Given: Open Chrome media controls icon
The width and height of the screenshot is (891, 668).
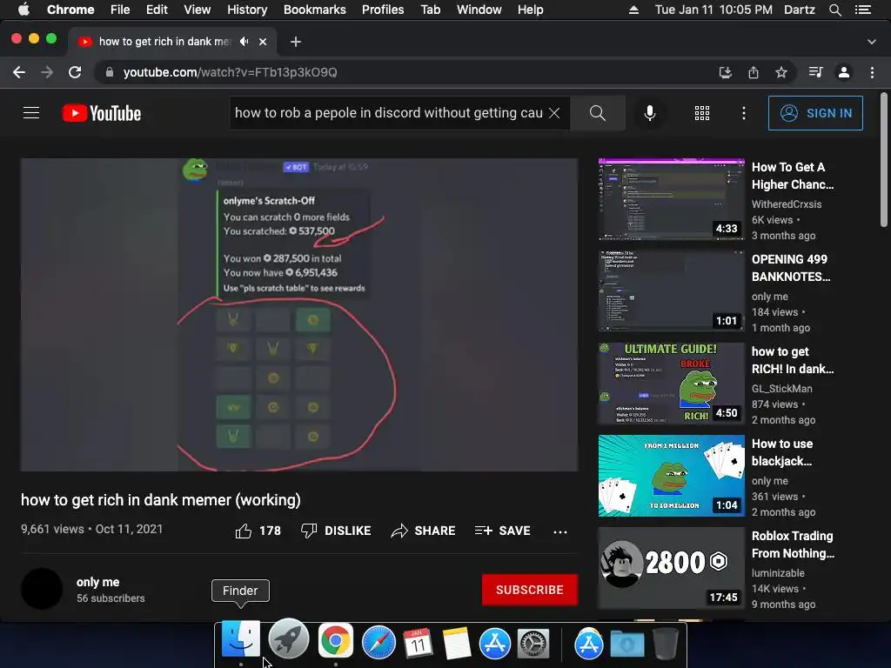Looking at the screenshot, I should coord(815,72).
